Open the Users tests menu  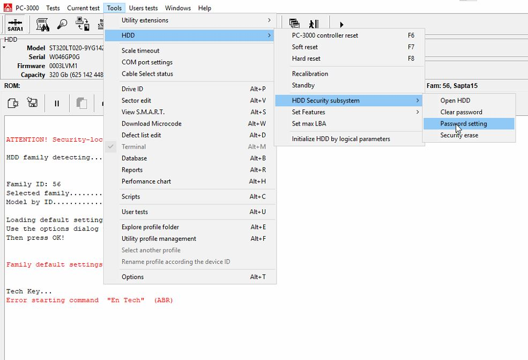143,8
